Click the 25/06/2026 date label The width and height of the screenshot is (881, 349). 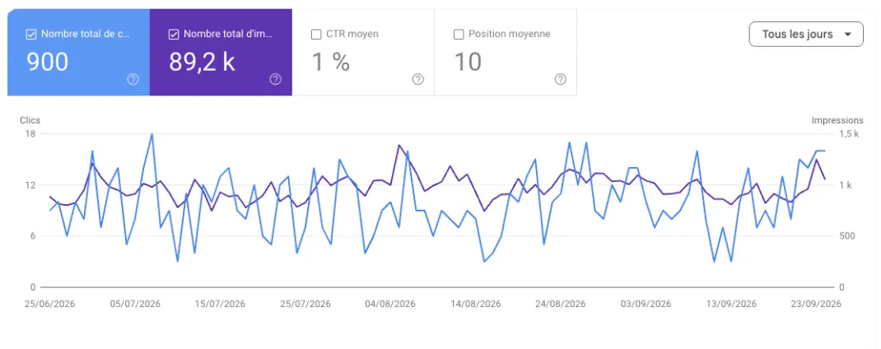click(49, 304)
